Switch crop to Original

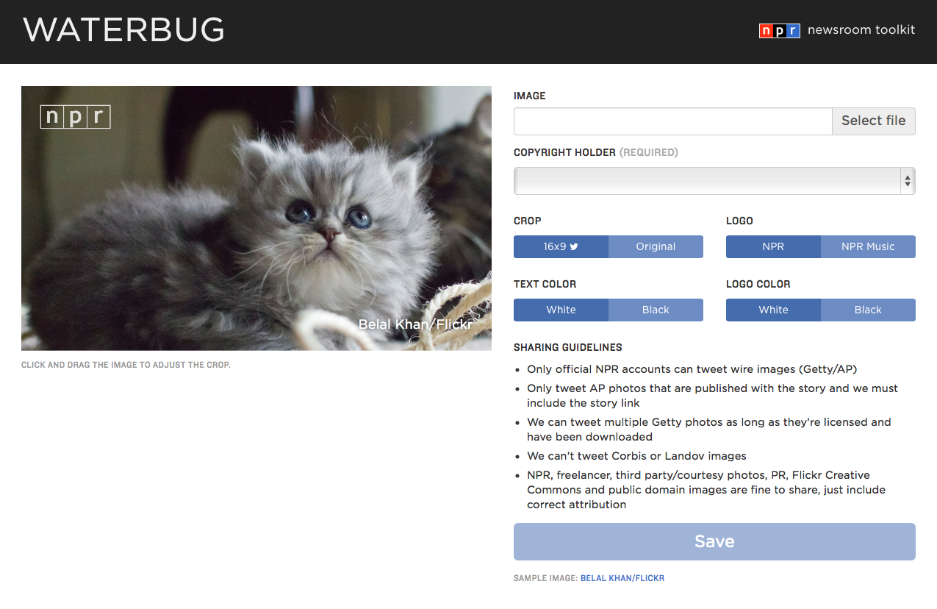click(656, 246)
